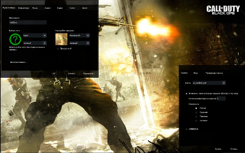Click the Запуск button
Image resolution: width=245 pixels, height=153 pixels.
(x=218, y=149)
